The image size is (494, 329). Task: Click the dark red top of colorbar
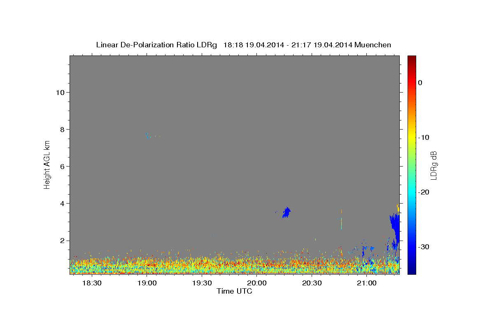point(412,60)
